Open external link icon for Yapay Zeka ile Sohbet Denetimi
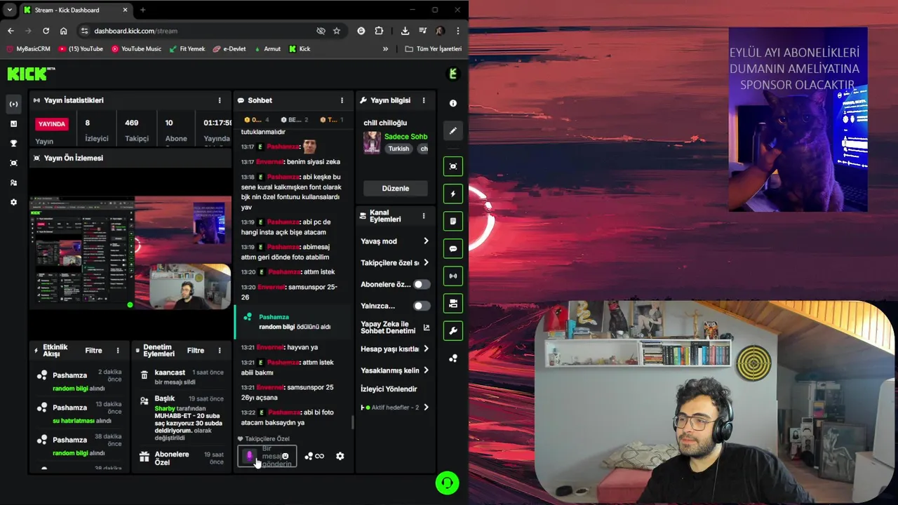898x505 pixels. [427, 328]
